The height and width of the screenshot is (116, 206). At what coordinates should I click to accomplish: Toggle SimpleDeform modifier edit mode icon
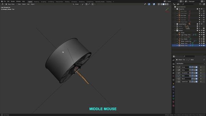(192, 73)
